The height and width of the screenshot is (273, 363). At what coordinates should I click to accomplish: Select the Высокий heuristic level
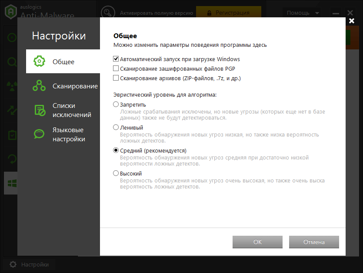(x=116, y=173)
